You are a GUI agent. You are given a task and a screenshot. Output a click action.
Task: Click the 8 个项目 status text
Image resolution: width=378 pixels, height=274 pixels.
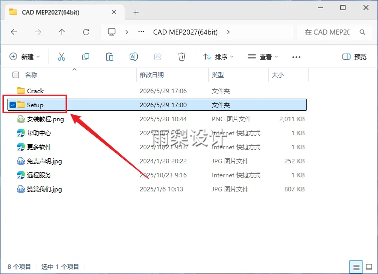tap(20, 267)
